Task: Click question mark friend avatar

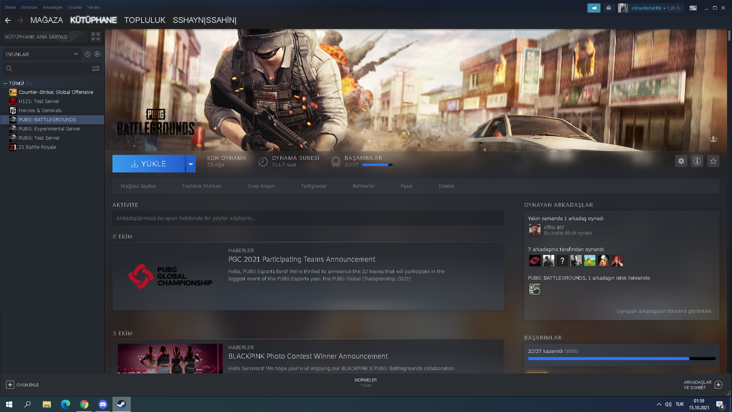Action: (562, 261)
